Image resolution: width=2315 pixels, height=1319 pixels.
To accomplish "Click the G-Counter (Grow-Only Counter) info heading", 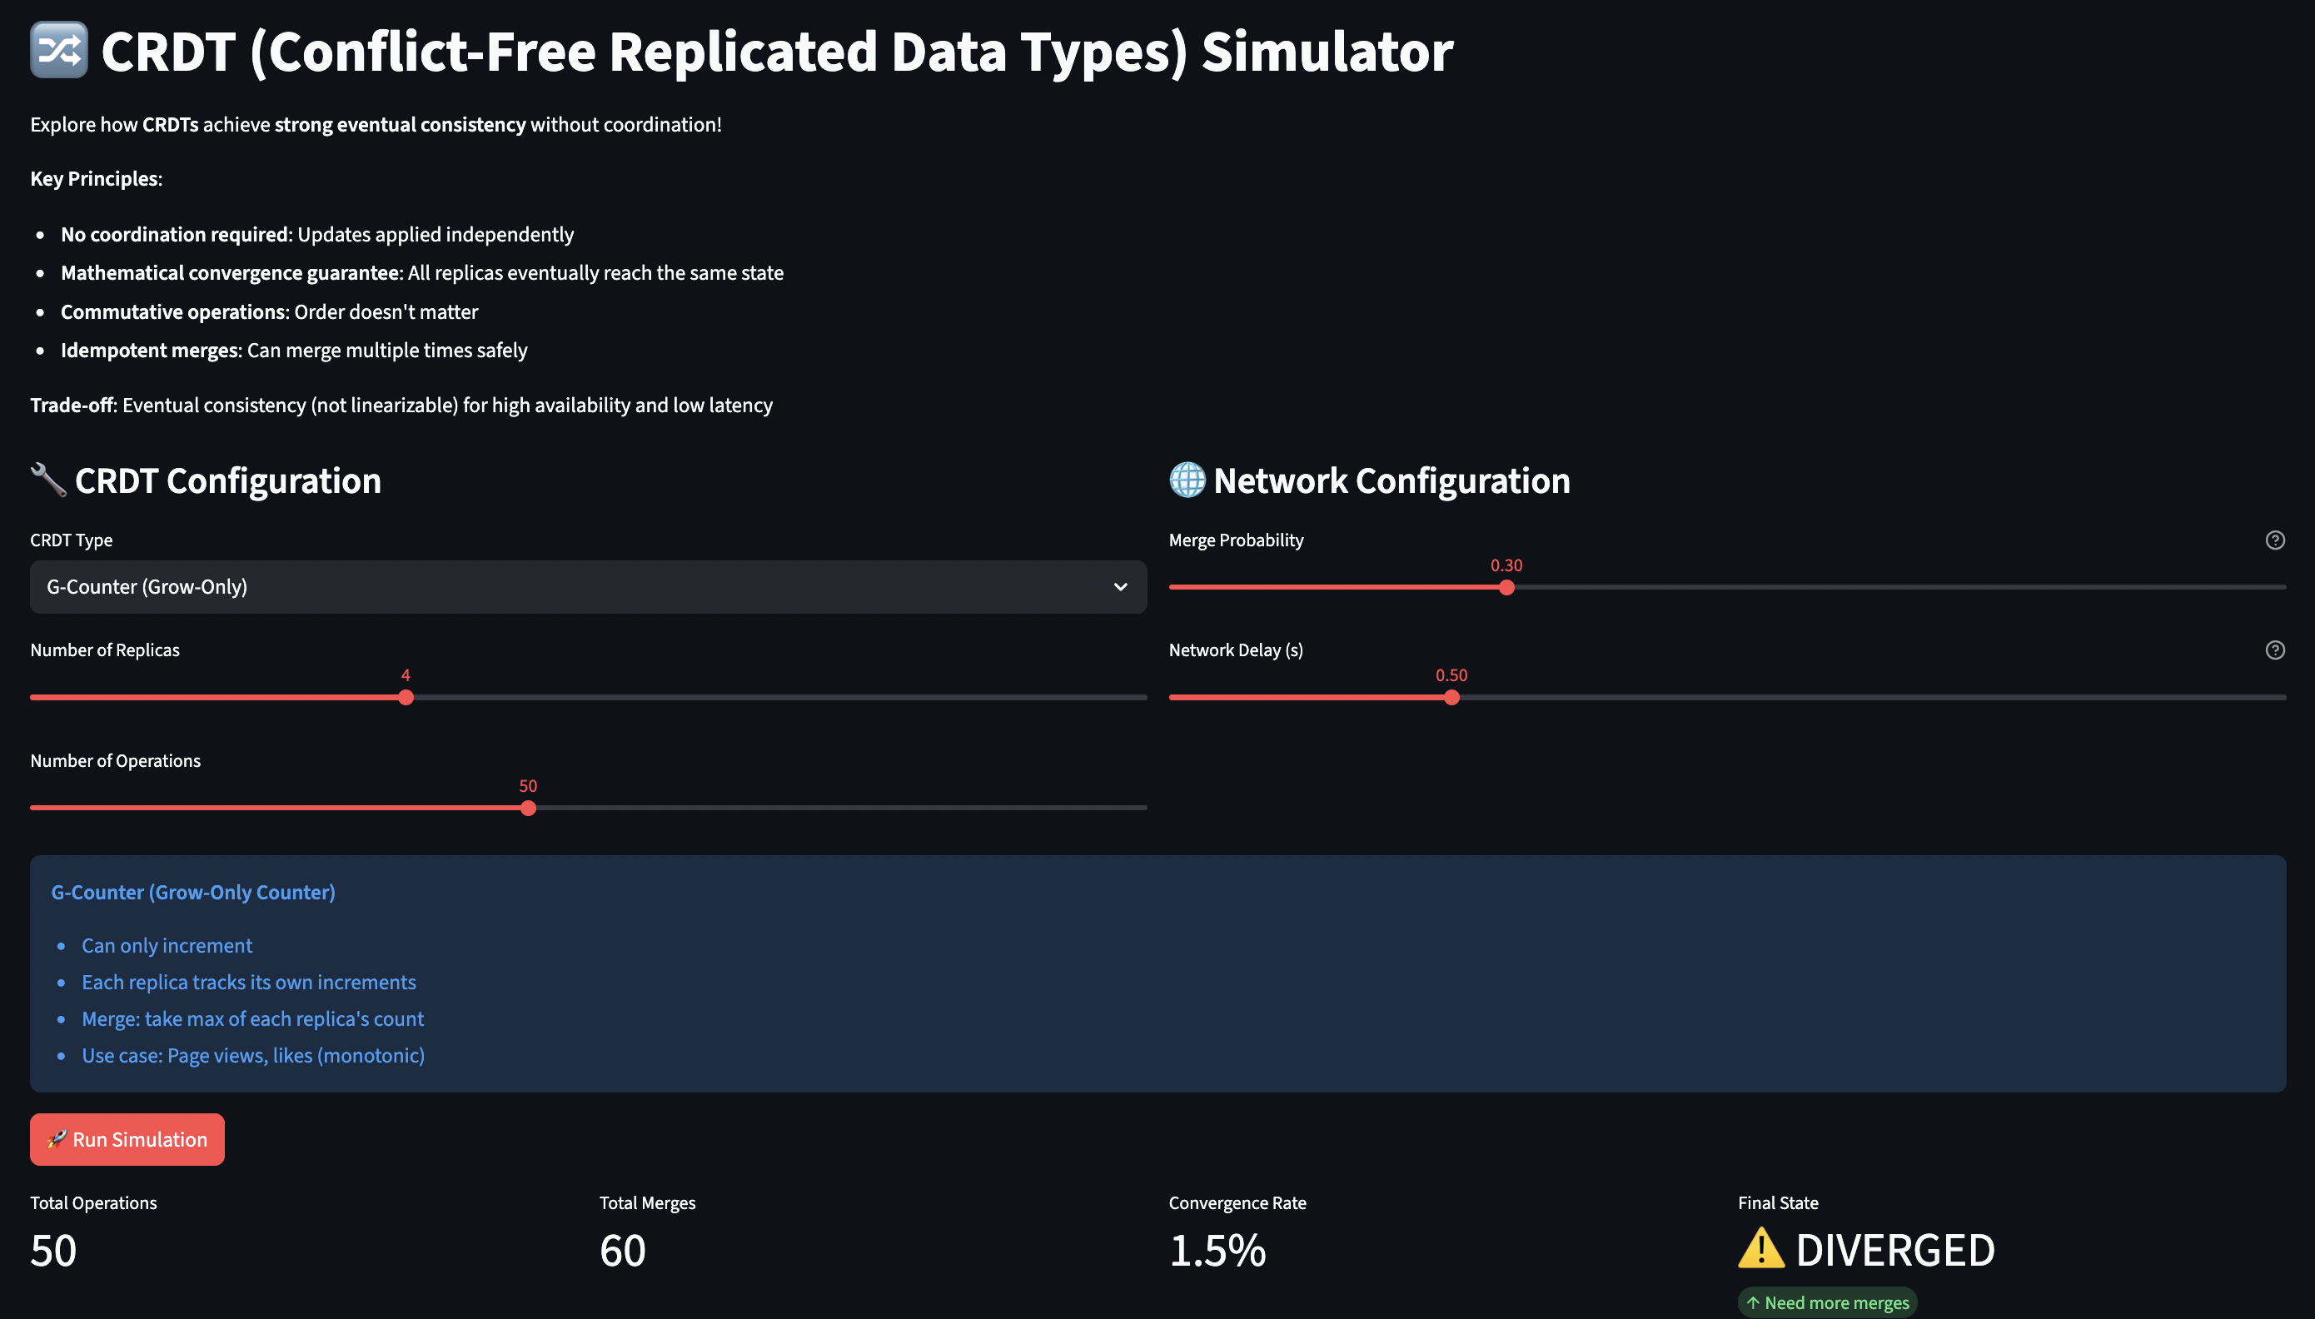I will pyautogui.click(x=193, y=893).
